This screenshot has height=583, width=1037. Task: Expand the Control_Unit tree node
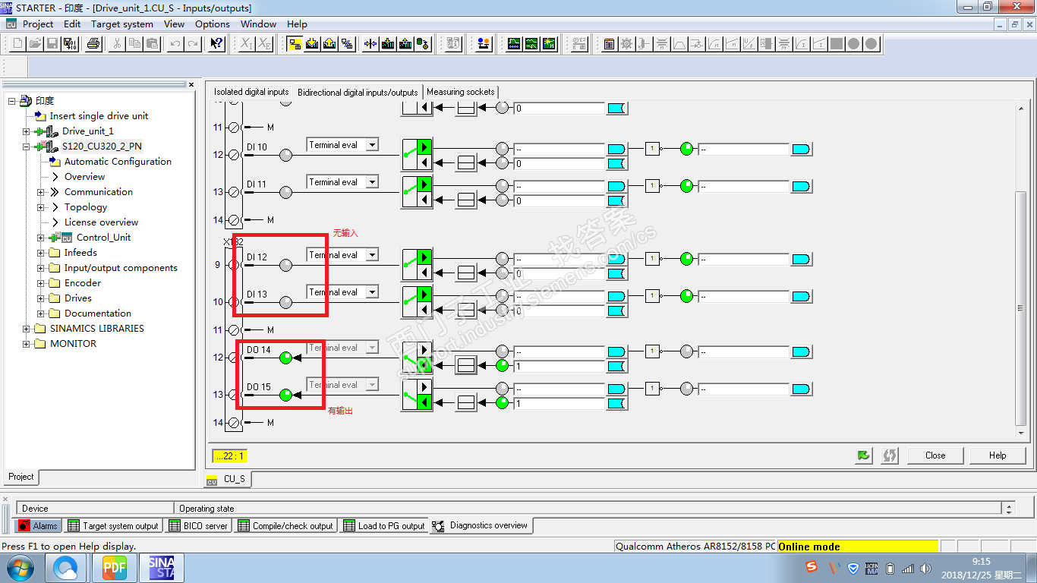coord(41,238)
